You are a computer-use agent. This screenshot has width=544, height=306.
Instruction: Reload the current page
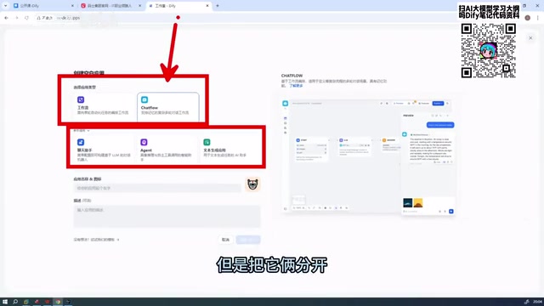click(26, 18)
